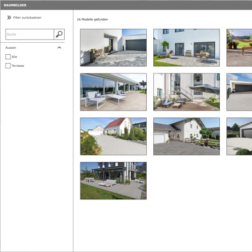The height and width of the screenshot is (252, 252).
Task: Pick the gray parasol courtyard thumbnail
Action: (x=187, y=92)
